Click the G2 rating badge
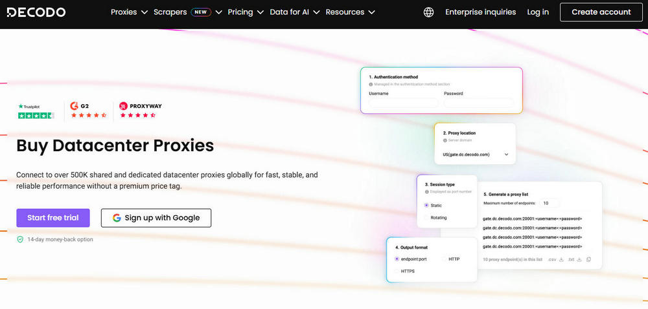648x309 pixels. click(x=88, y=111)
